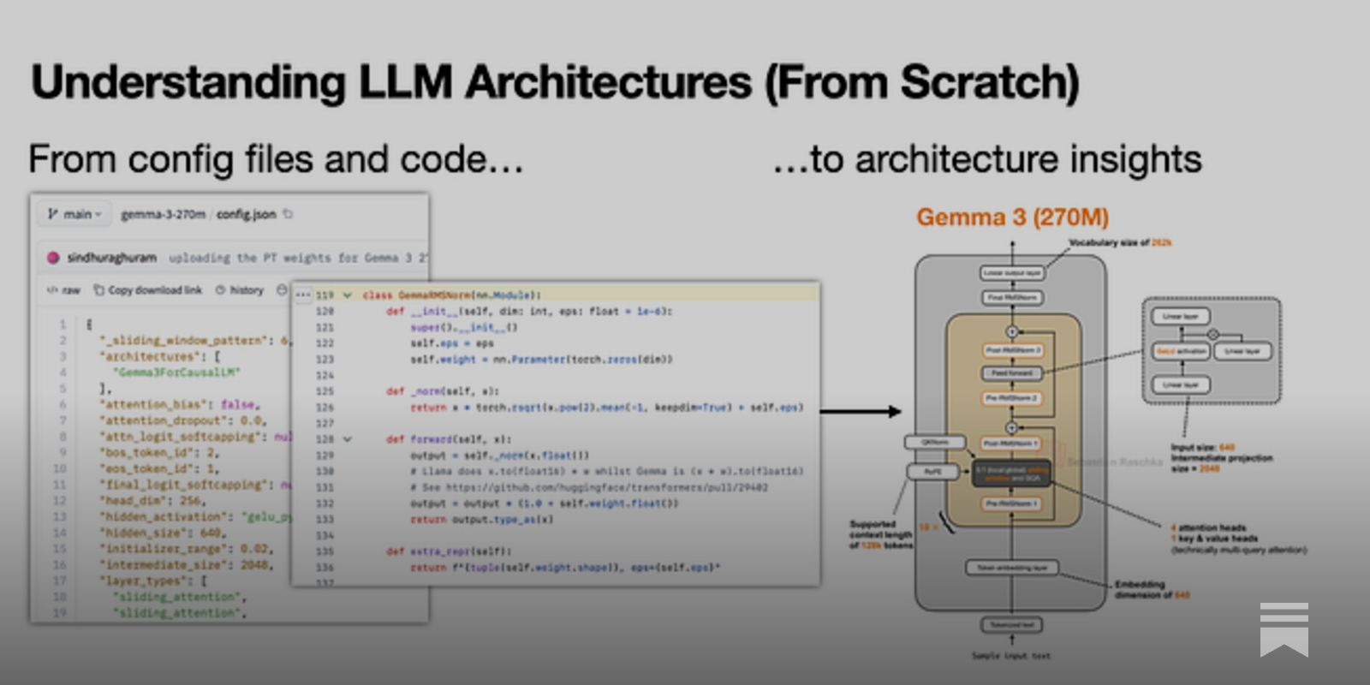
Task: Click the Token embedding layer box
Action: (1012, 568)
